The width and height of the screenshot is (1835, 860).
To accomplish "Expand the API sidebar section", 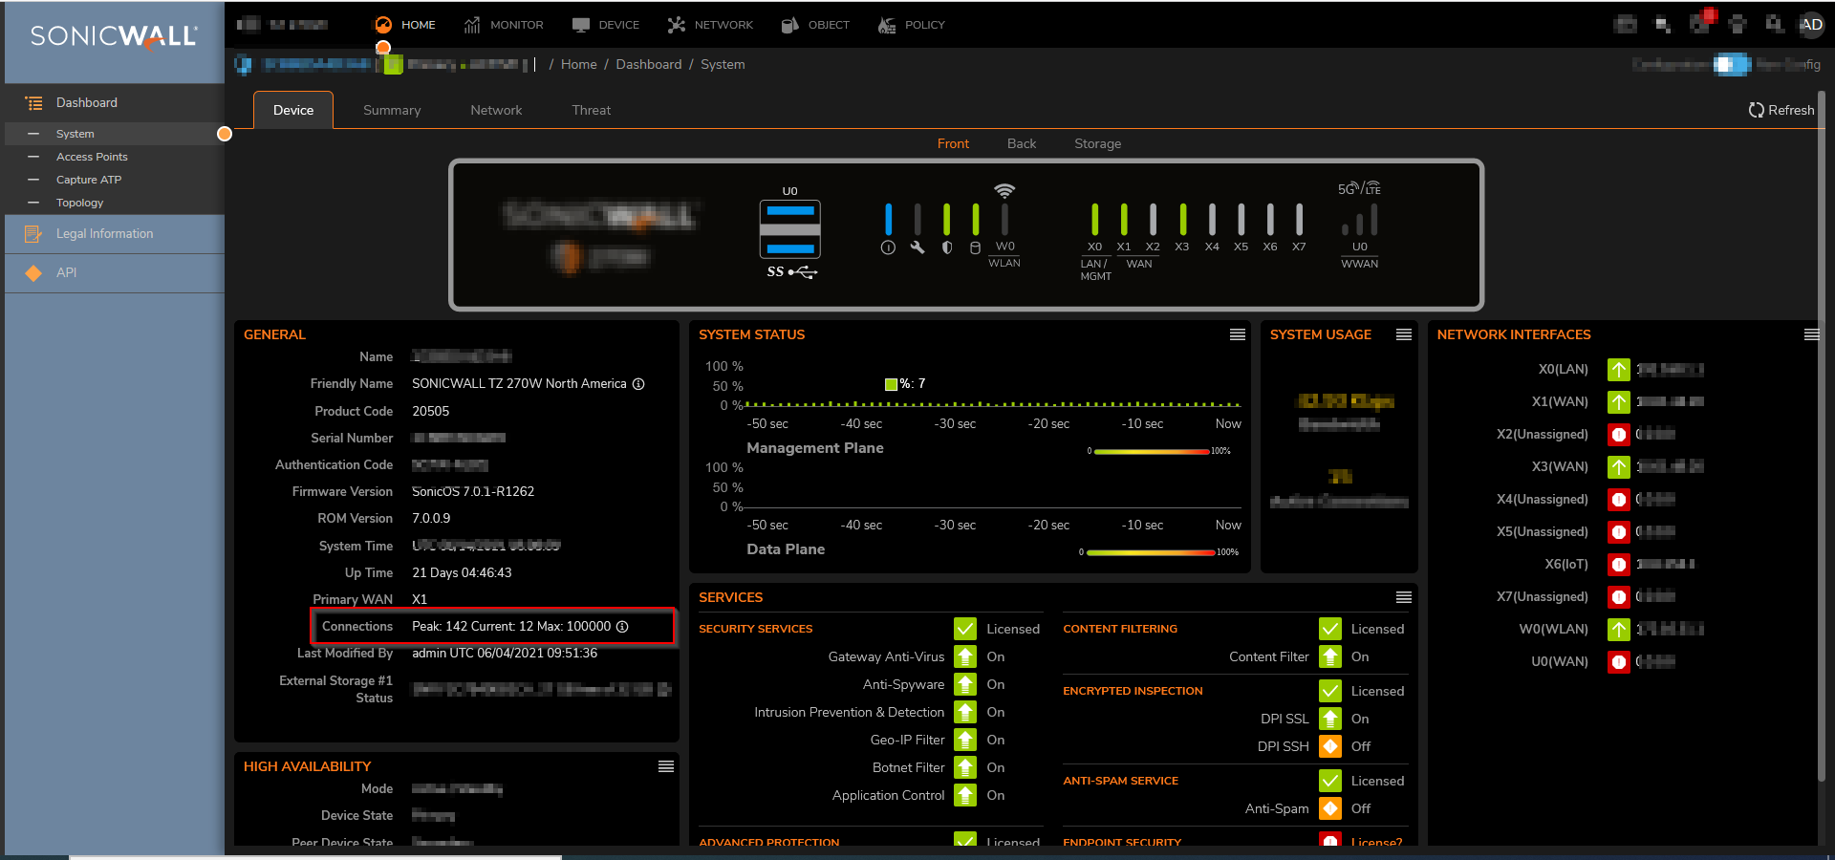I will coord(115,272).
